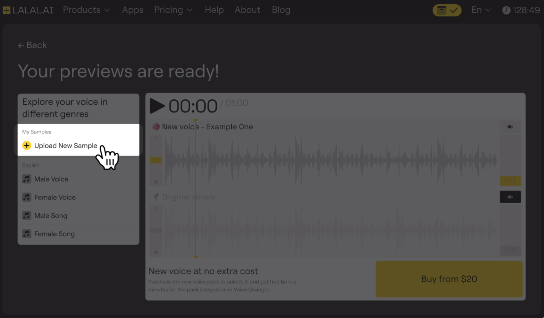Click the Female Voice music note icon
The width and height of the screenshot is (544, 318).
27,197
